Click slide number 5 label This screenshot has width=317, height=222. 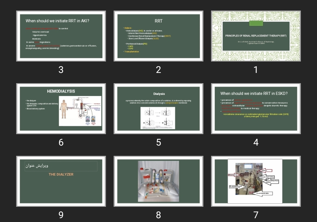point(158,142)
